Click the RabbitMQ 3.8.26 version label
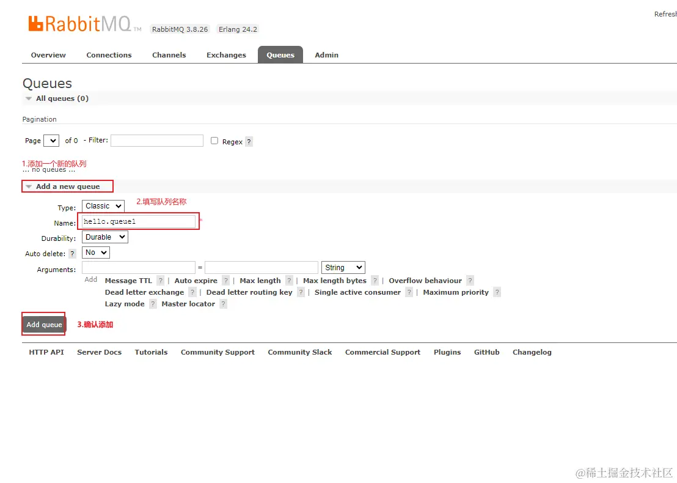Viewport: 677px width, 483px height. click(x=180, y=29)
